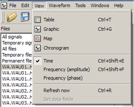The height and width of the screenshot is (107, 134).
Task: Open the Windows menu
Action: [x=100, y=6]
